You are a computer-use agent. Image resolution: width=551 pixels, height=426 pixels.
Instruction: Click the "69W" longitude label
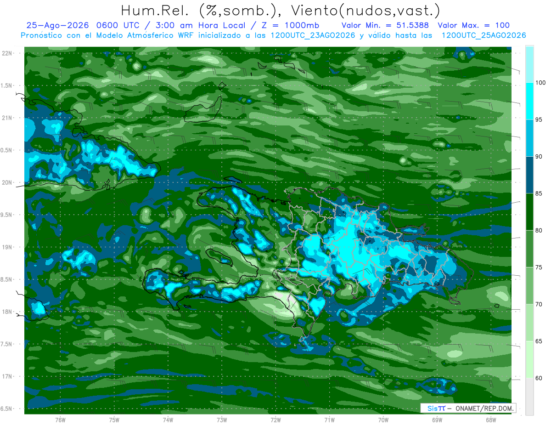437,420
